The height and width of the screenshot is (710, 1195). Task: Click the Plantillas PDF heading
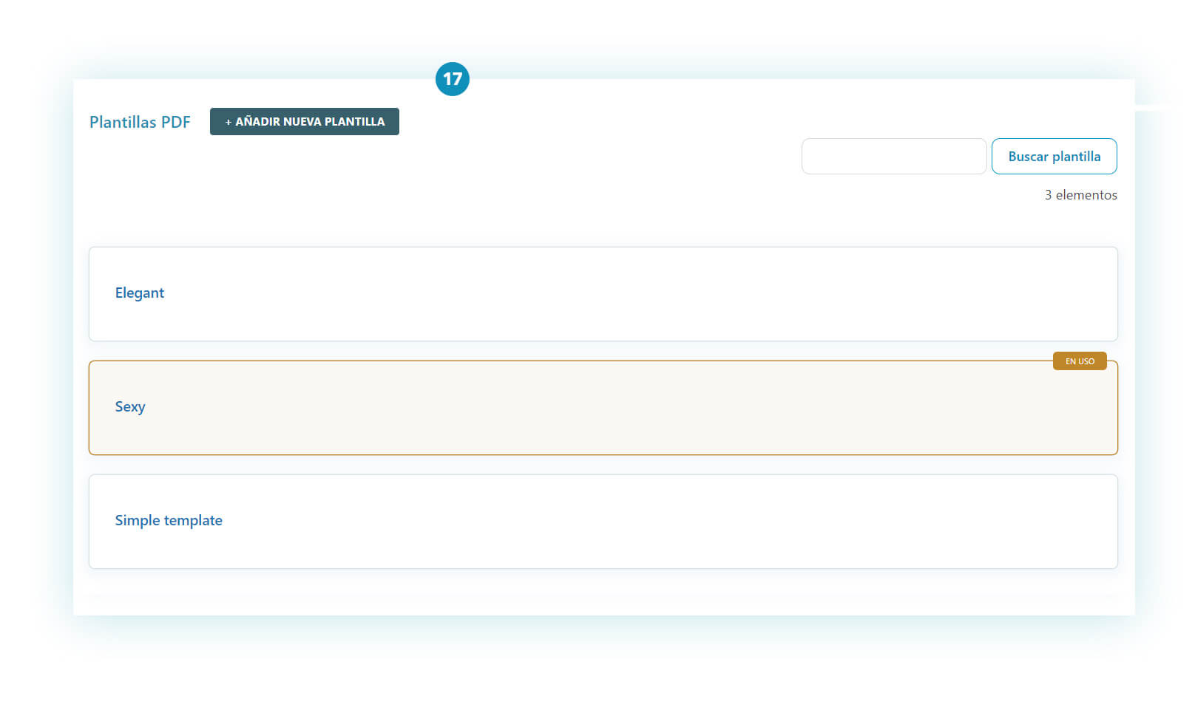pyautogui.click(x=140, y=122)
